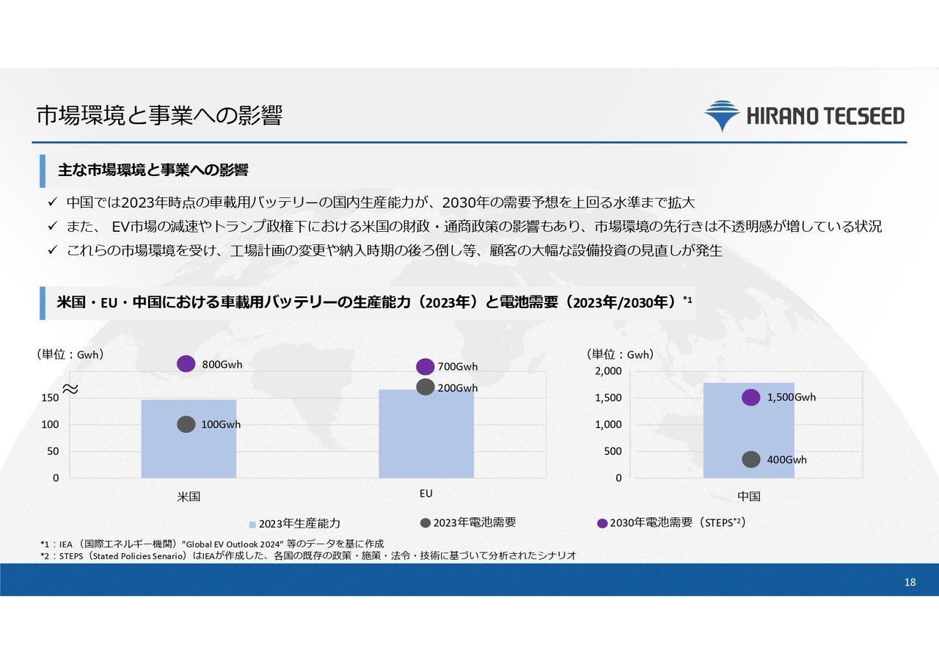The image size is (939, 664).
Task: Click the 1,000 axis value on China chart
Action: tap(608, 424)
